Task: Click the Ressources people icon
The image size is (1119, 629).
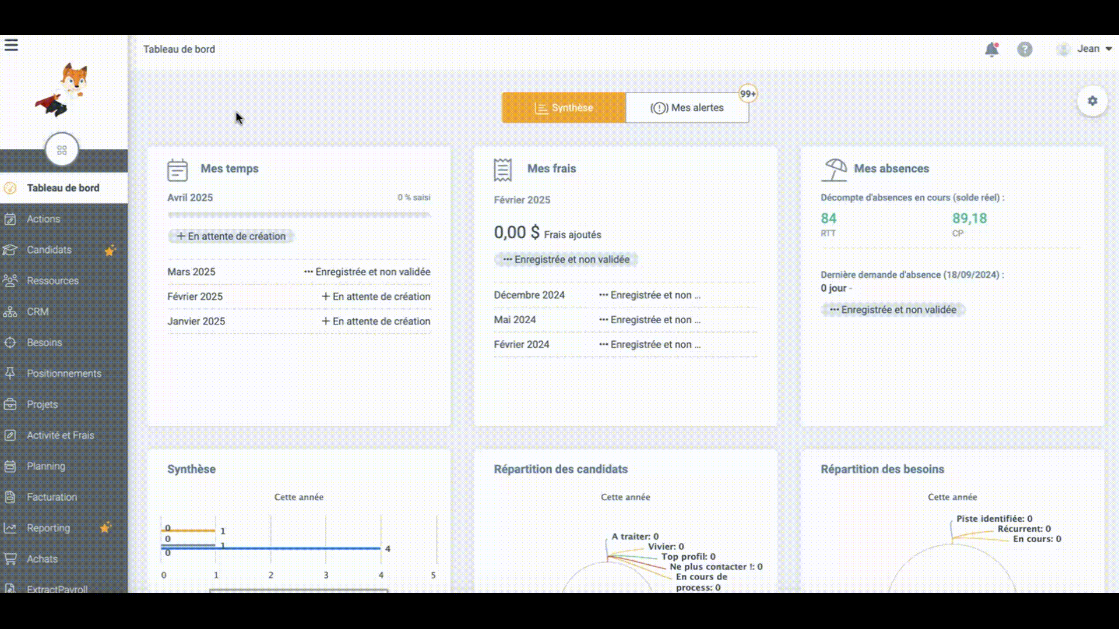Action: (x=10, y=281)
